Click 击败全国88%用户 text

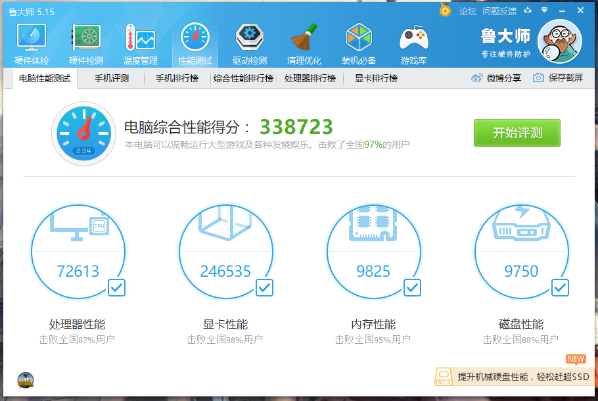coord(520,339)
